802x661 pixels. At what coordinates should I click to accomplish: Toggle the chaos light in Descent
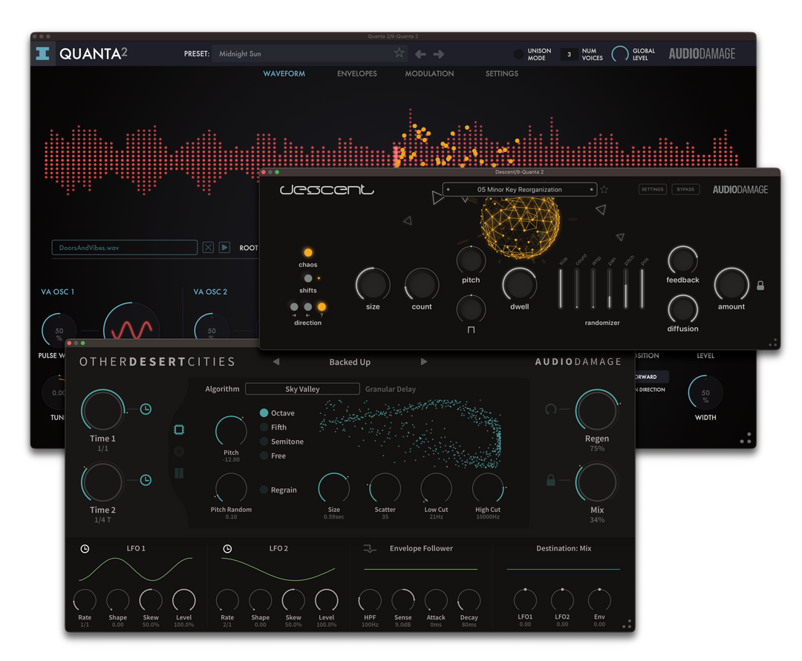click(308, 252)
